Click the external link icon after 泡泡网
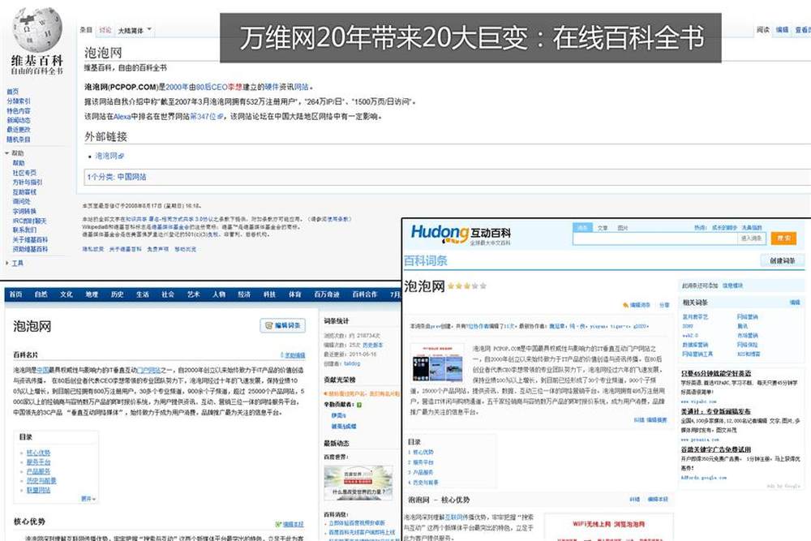Screen dimensions: 811x541 [x=122, y=156]
